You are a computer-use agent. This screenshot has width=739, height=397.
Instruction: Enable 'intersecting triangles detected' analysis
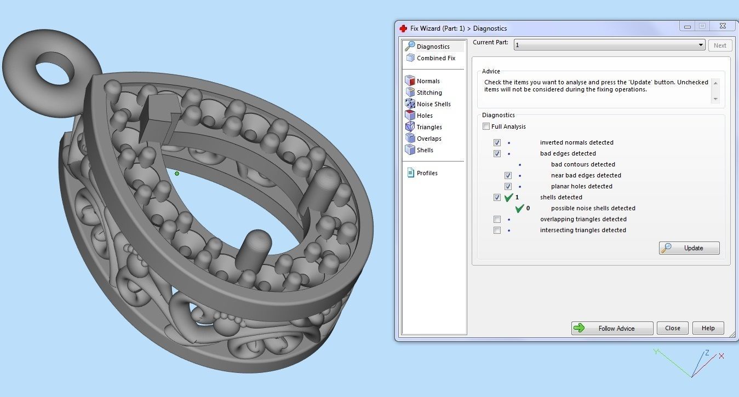pos(497,230)
